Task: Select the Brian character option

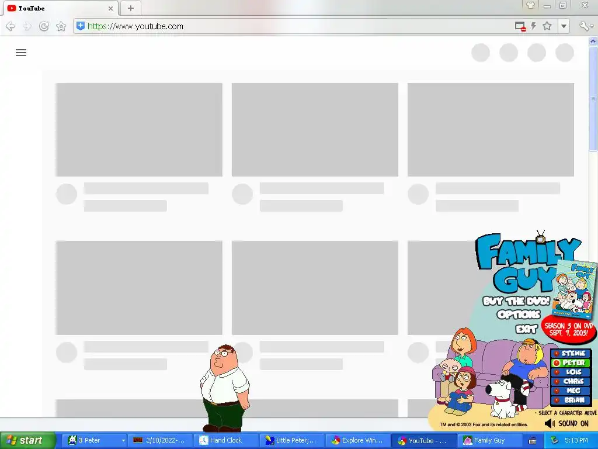Action: point(571,400)
